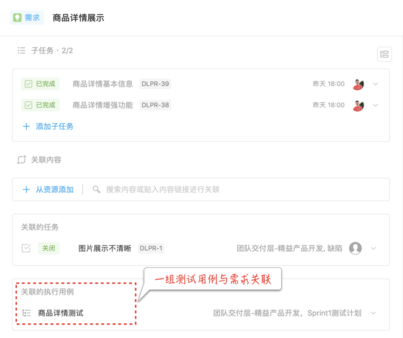Image resolution: width=403 pixels, height=338 pixels.
Task: Open linked task 图片展示不清晰
Action: (x=105, y=248)
